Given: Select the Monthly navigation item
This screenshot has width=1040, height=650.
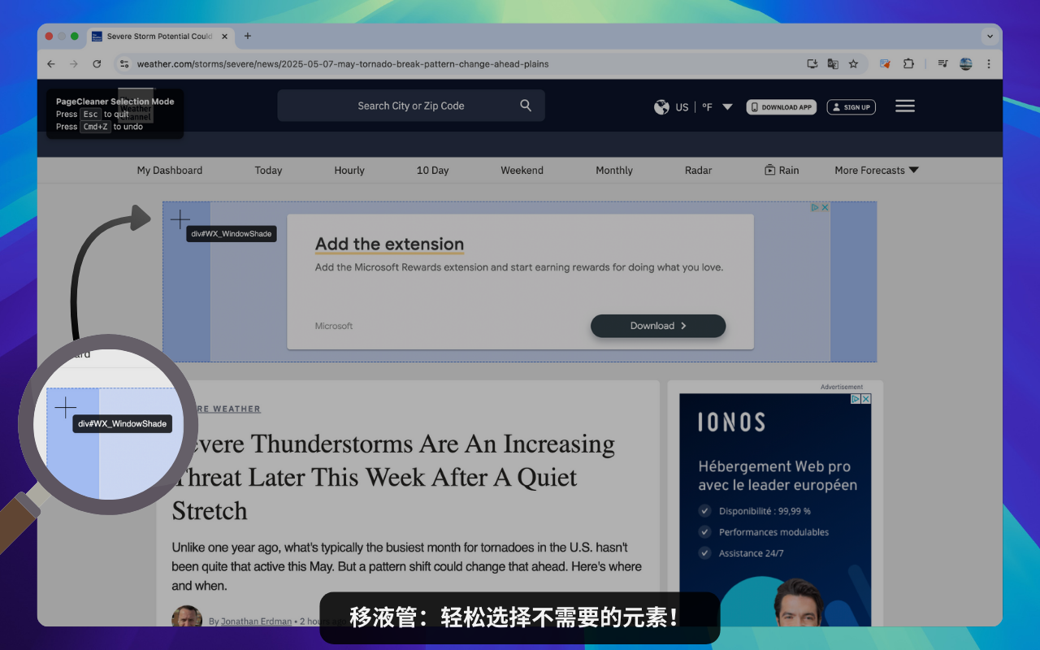Looking at the screenshot, I should (x=613, y=170).
